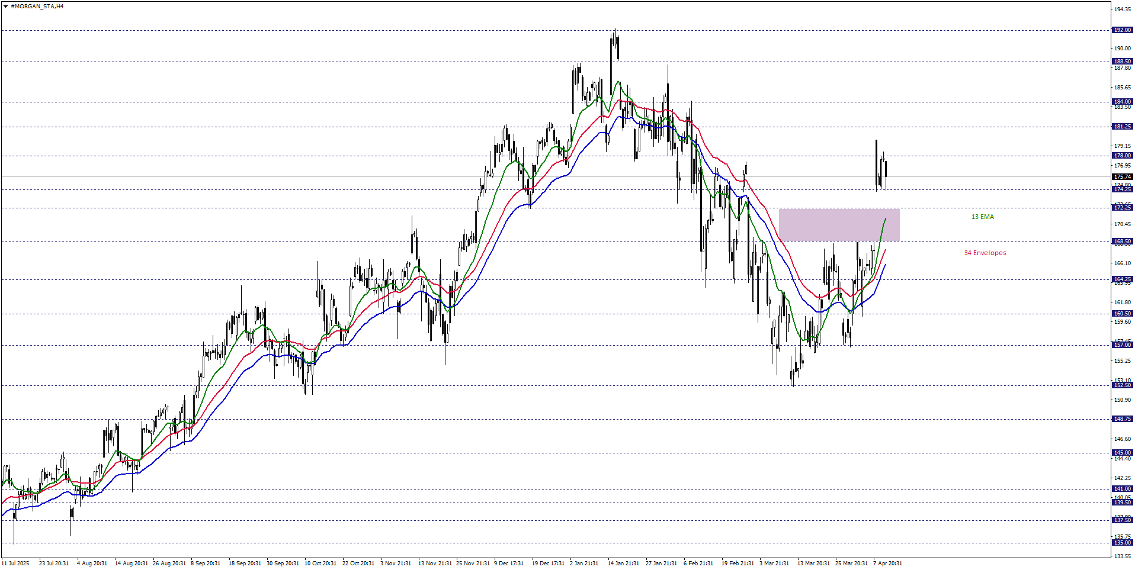1135x570 pixels.
Task: Click the #MORGAN_STA,H4 chart title
Action: tap(37, 7)
